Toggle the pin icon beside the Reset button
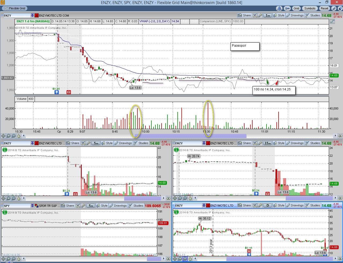This screenshot has height=263, width=343. click(334, 8)
